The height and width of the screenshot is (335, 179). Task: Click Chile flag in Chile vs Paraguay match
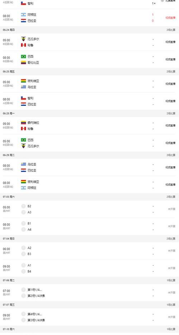coord(24,98)
